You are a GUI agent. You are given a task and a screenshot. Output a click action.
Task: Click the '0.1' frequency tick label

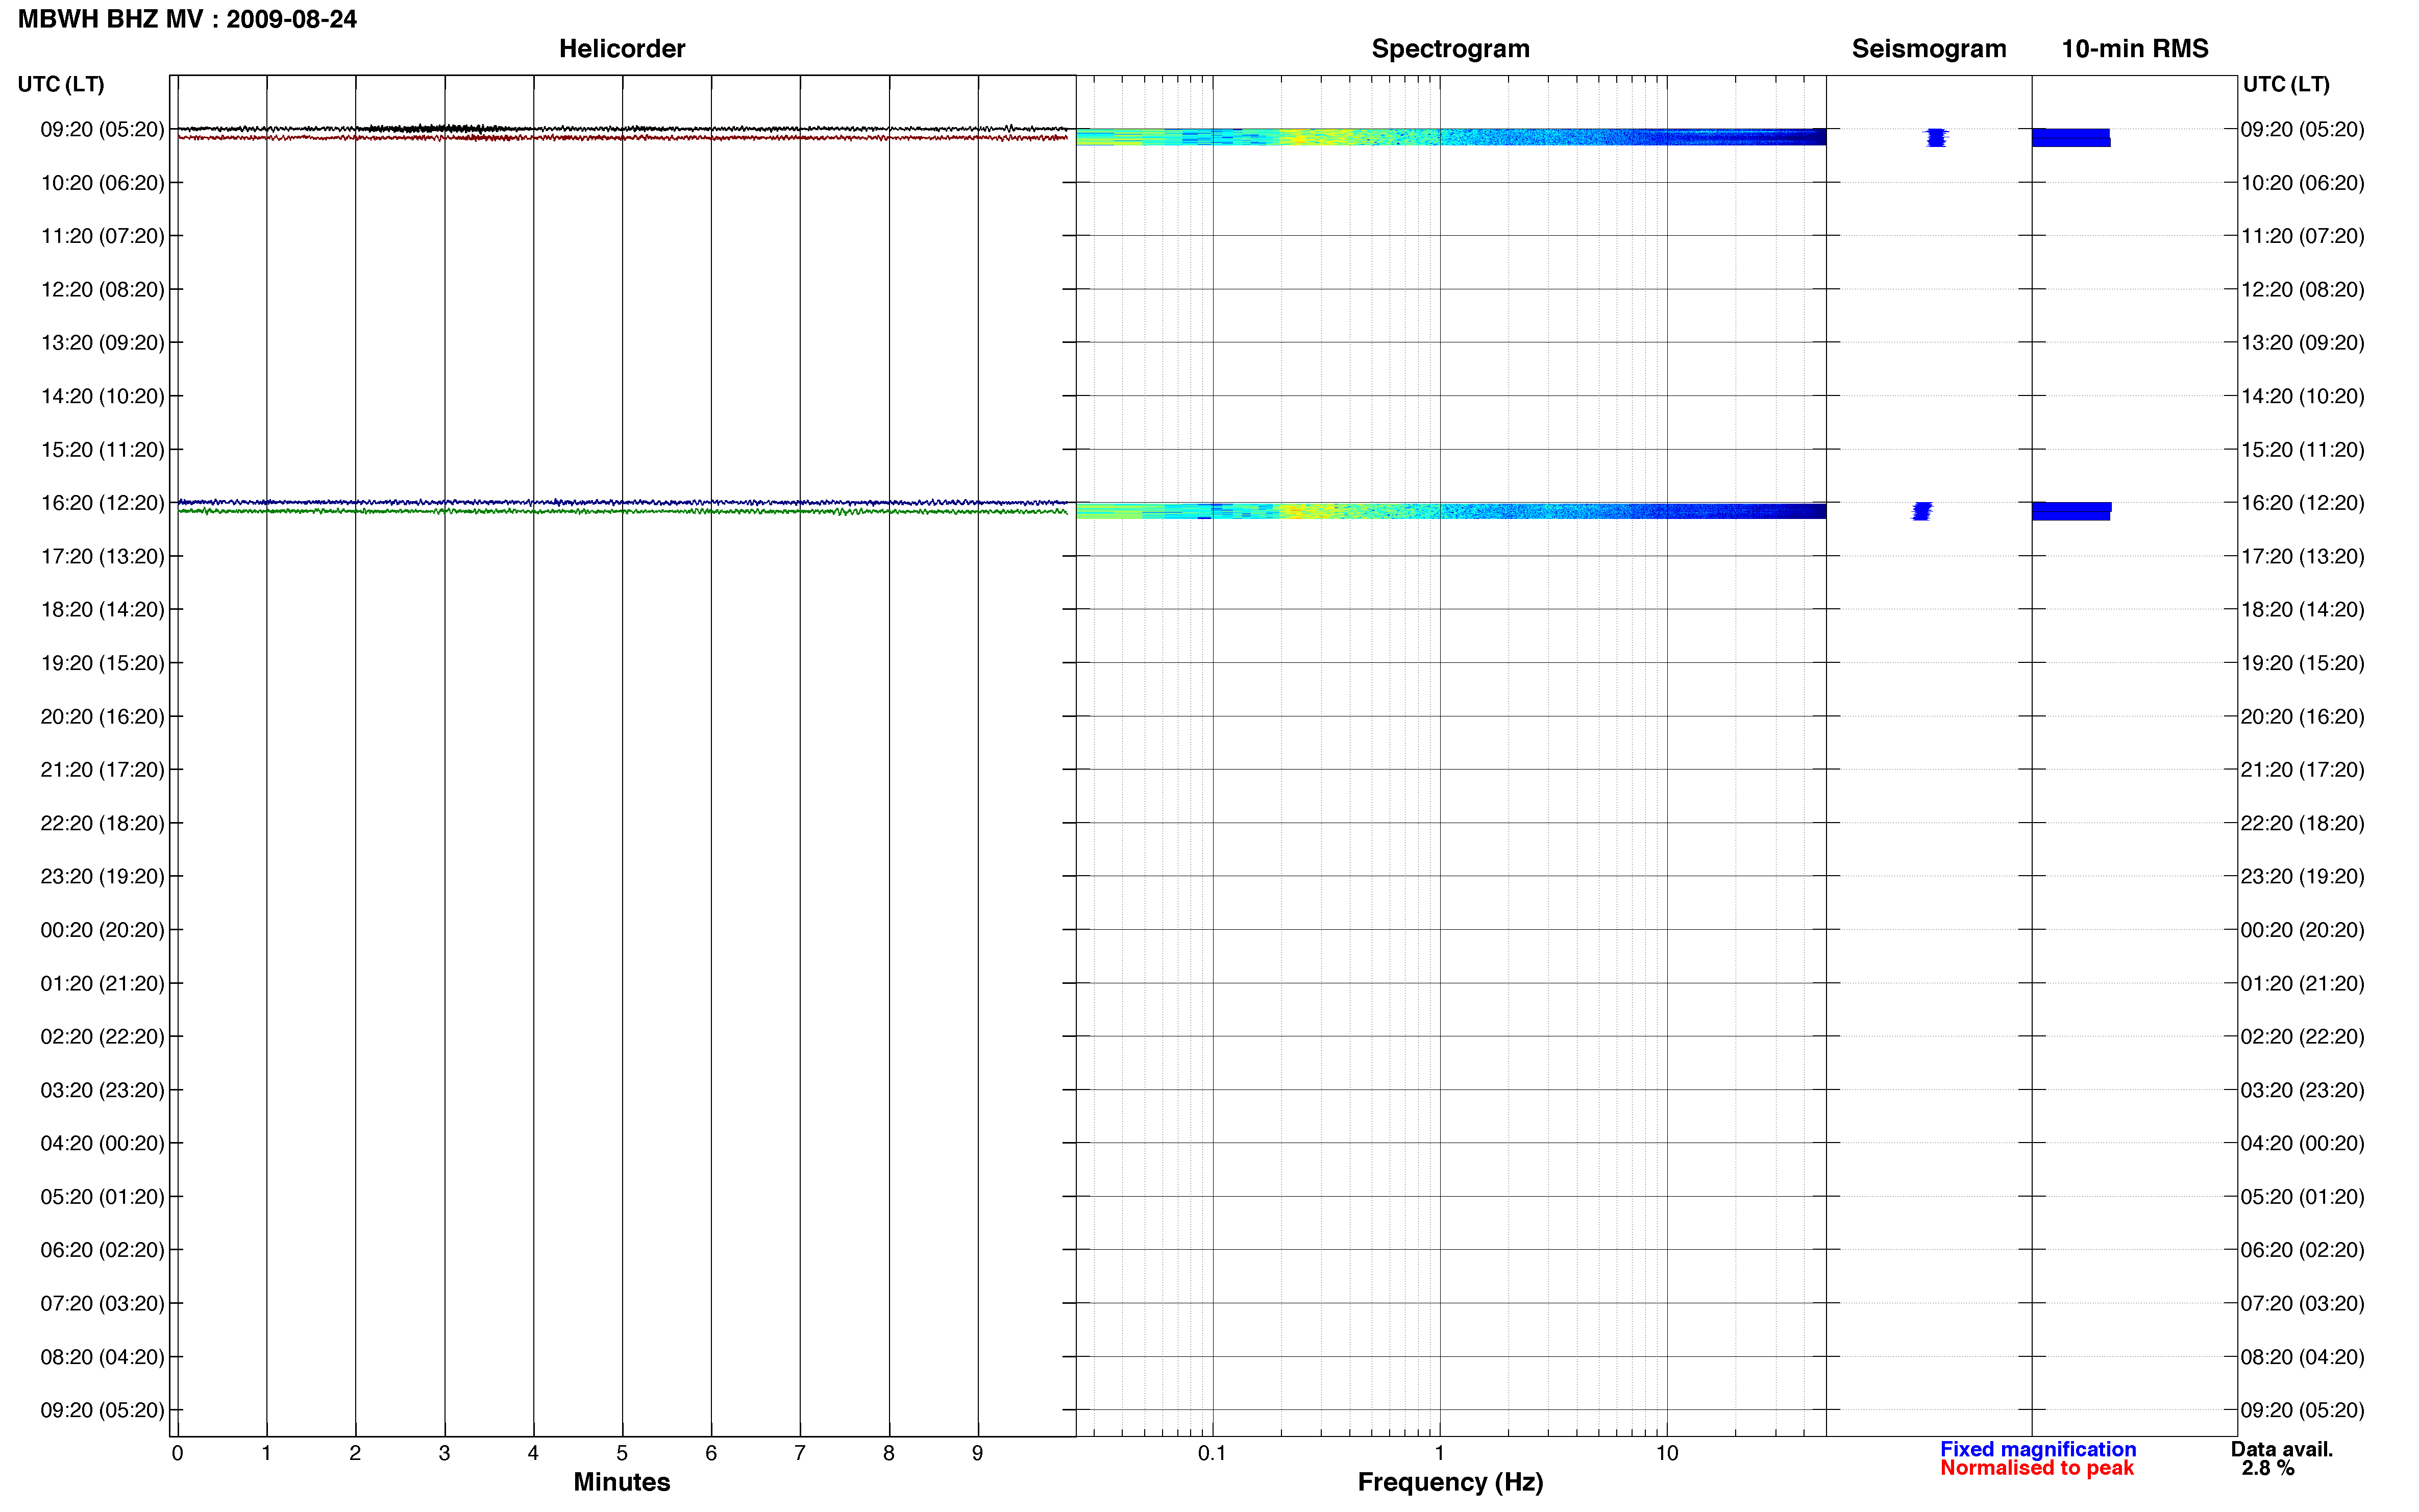pos(1212,1453)
